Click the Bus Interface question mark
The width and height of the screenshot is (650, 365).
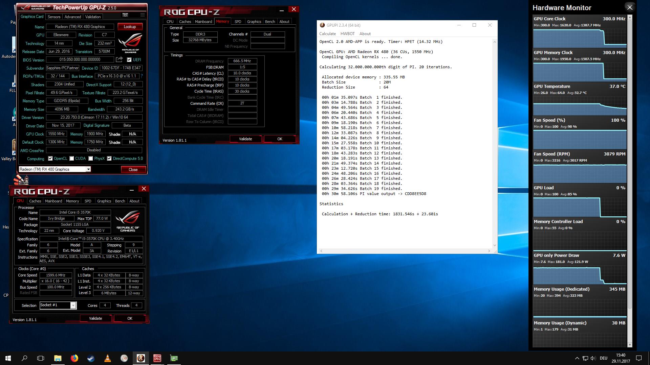coord(142,76)
